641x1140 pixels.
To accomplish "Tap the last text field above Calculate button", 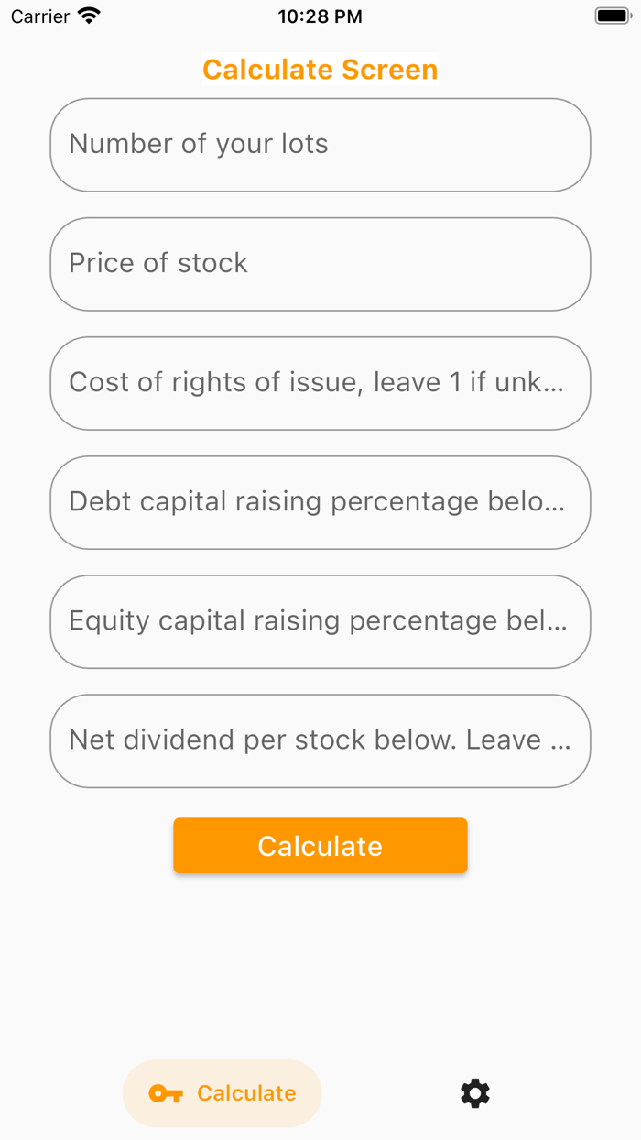I will tap(320, 740).
